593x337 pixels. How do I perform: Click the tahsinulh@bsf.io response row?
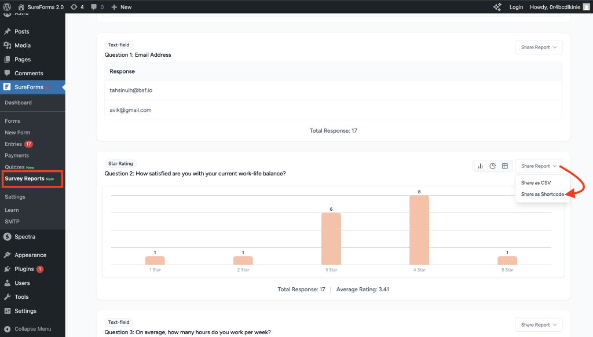[x=333, y=90]
